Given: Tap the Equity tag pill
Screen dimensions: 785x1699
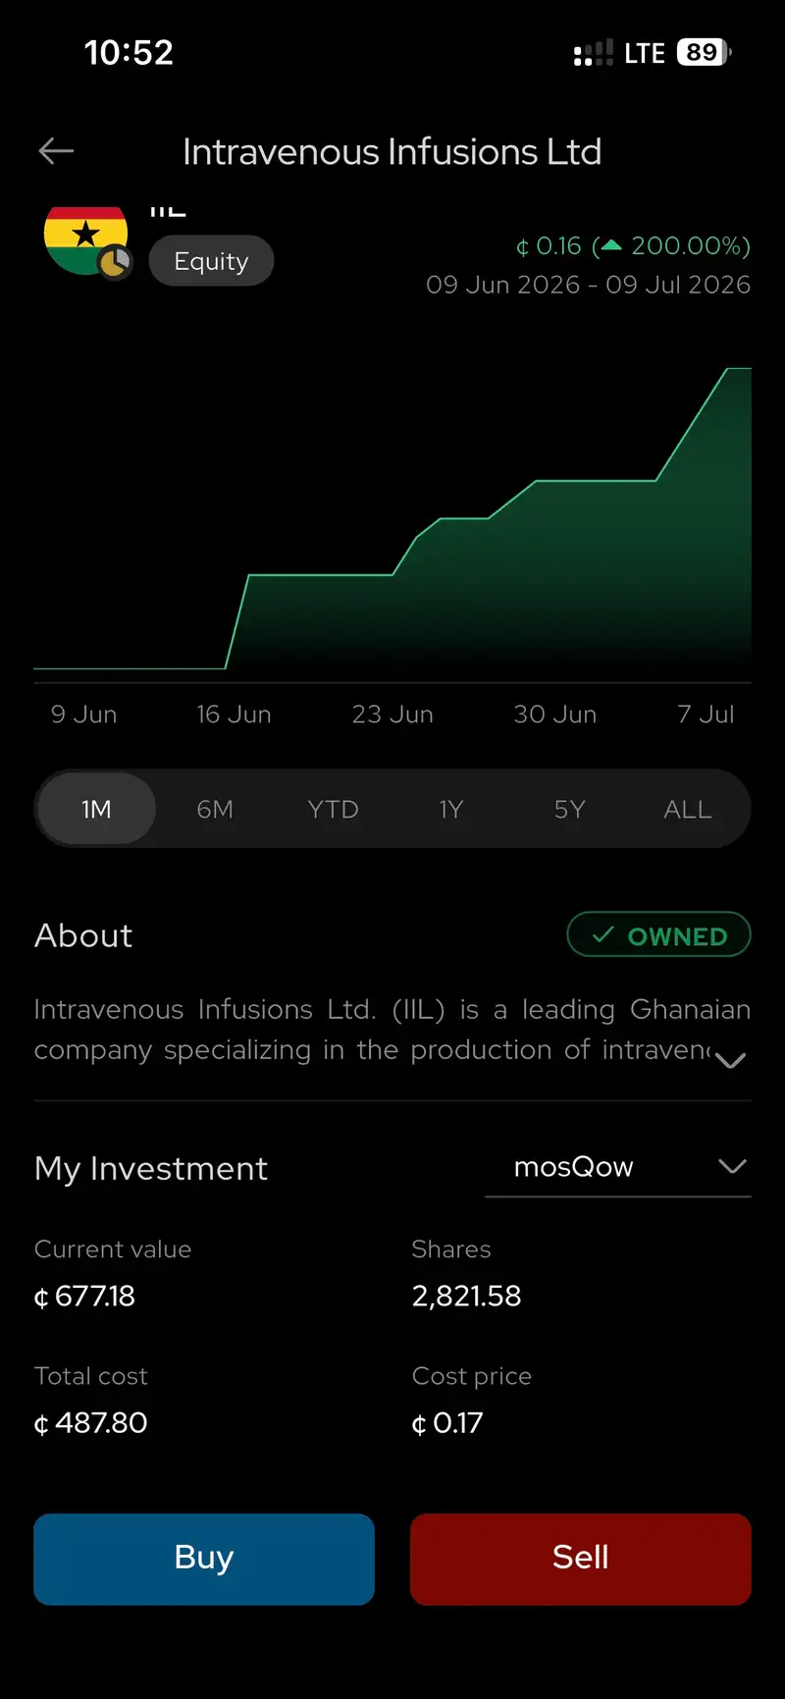Looking at the screenshot, I should [x=211, y=261].
